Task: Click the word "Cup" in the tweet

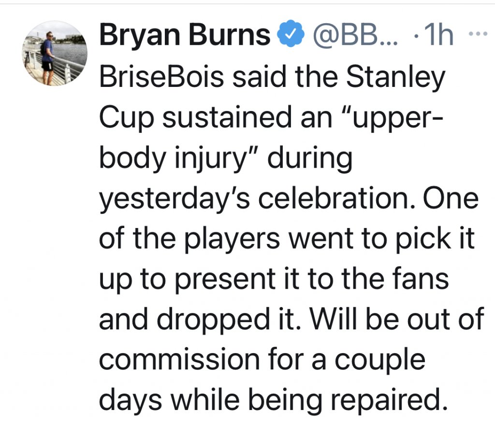Action: [126, 118]
